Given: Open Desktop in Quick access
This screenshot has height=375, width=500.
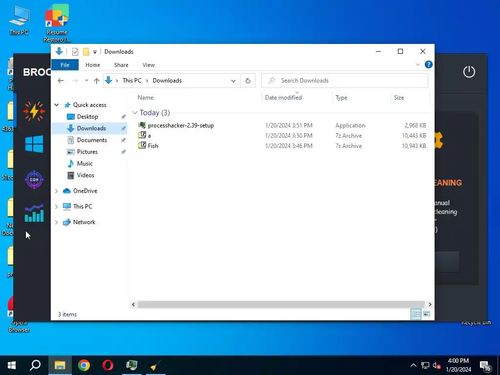Looking at the screenshot, I should (x=87, y=117).
